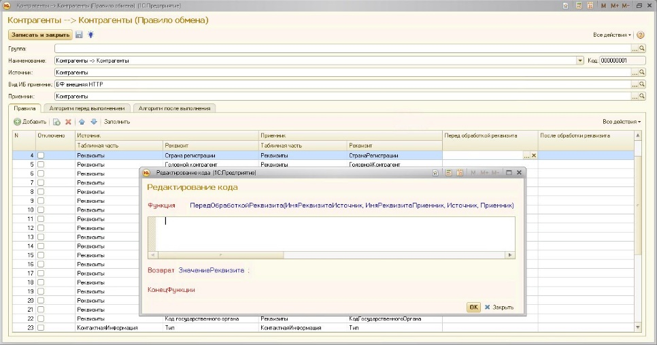657x345 pixels.
Task: Click the light bulb icon in the toolbar
Action: point(89,35)
